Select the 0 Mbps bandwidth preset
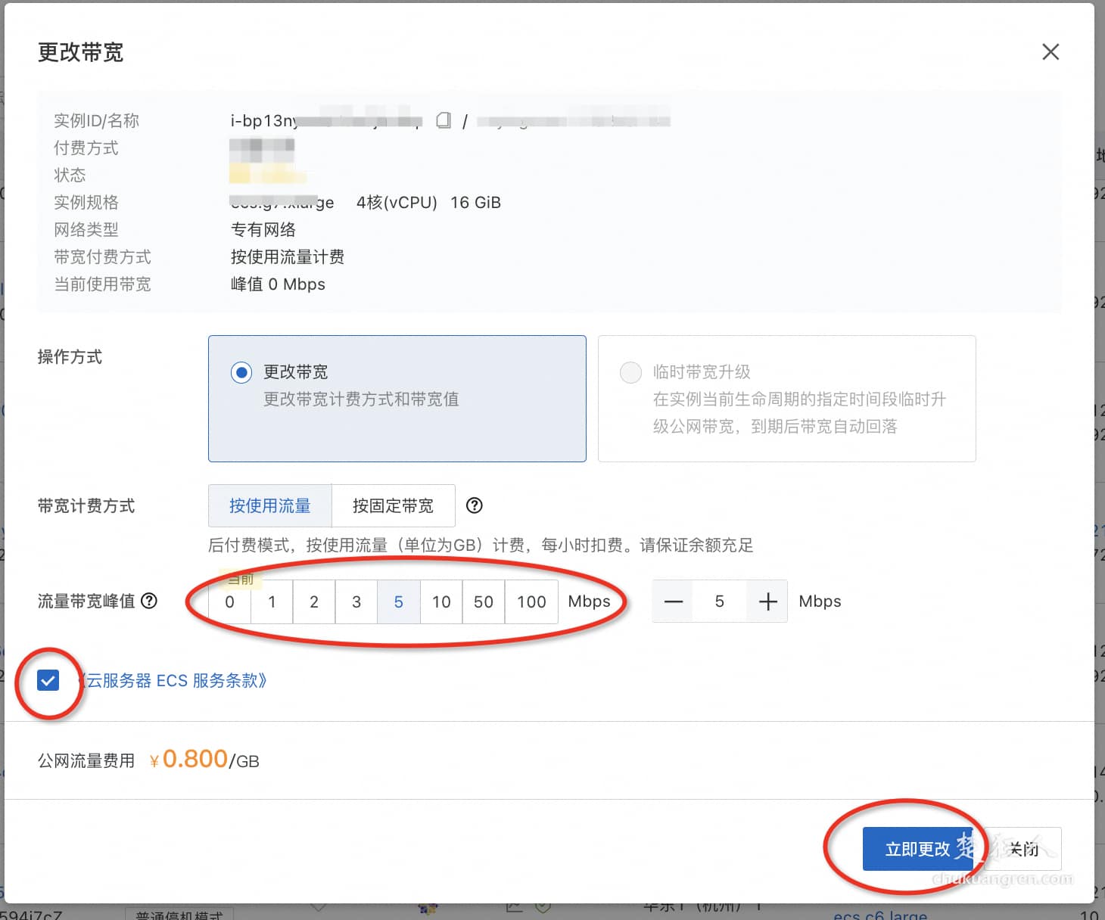The width and height of the screenshot is (1105, 920). pos(229,601)
